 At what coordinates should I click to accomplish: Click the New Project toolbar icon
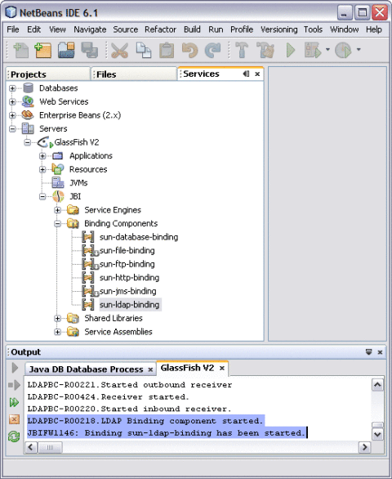coord(42,50)
